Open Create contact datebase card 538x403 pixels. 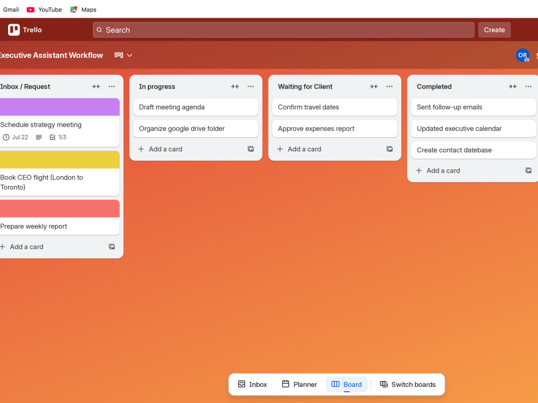pos(473,150)
